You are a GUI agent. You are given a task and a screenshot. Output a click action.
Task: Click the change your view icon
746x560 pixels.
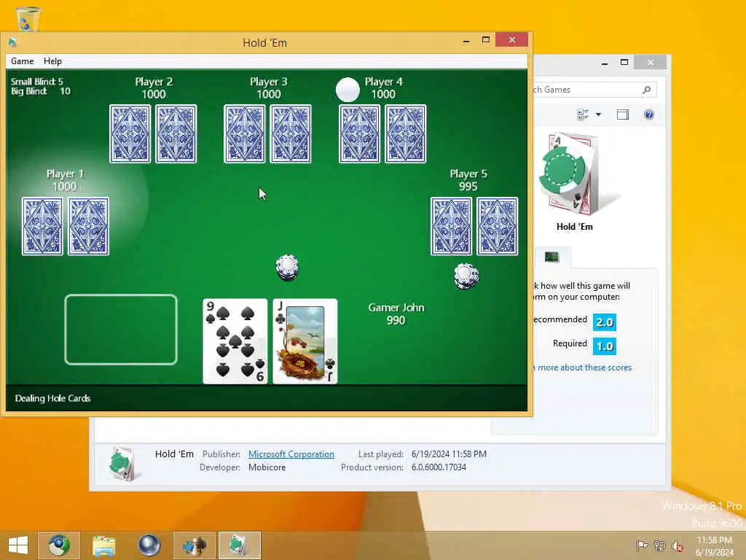tap(583, 114)
